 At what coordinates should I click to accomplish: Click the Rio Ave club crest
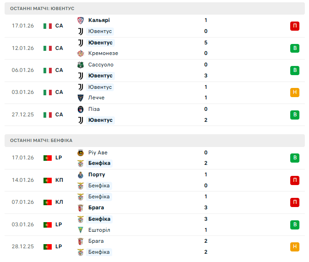tap(81, 153)
